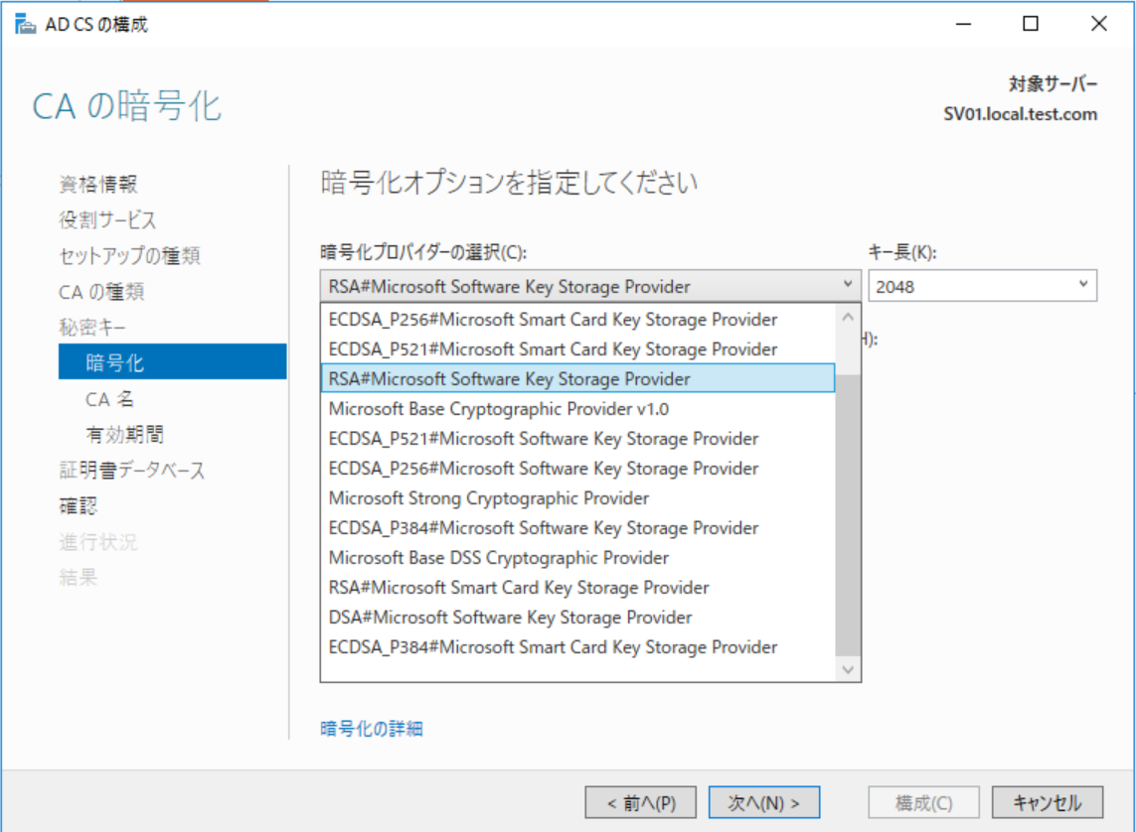Pick Microsoft Base Cryptographic Provider v1.0

(x=577, y=409)
